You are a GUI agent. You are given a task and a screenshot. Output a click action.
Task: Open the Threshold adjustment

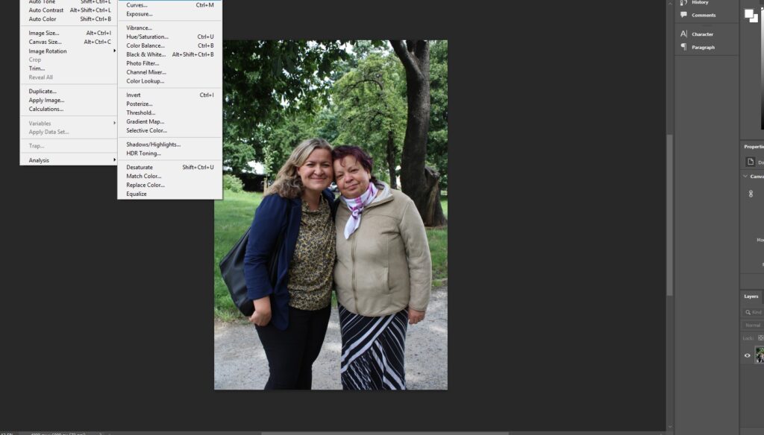169,113
